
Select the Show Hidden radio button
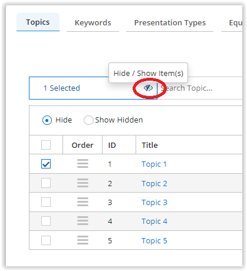pyautogui.click(x=88, y=120)
